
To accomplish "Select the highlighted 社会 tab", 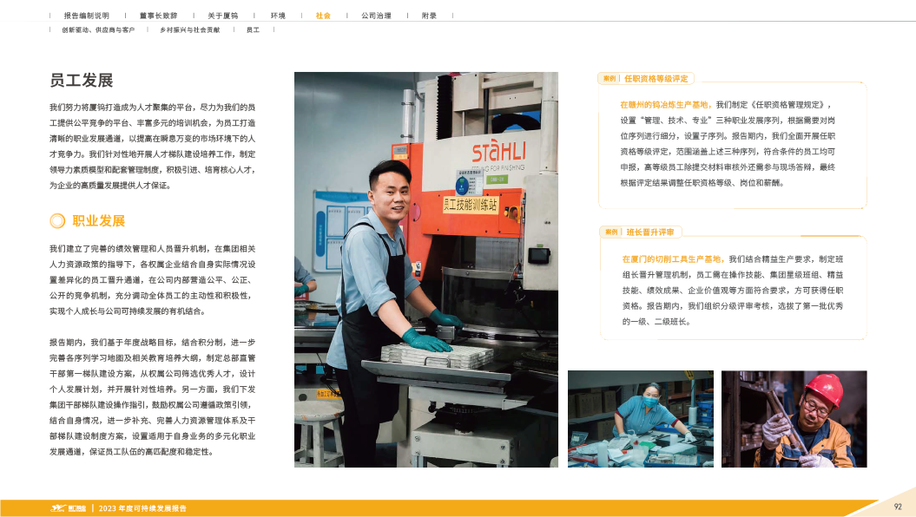I will coord(323,16).
